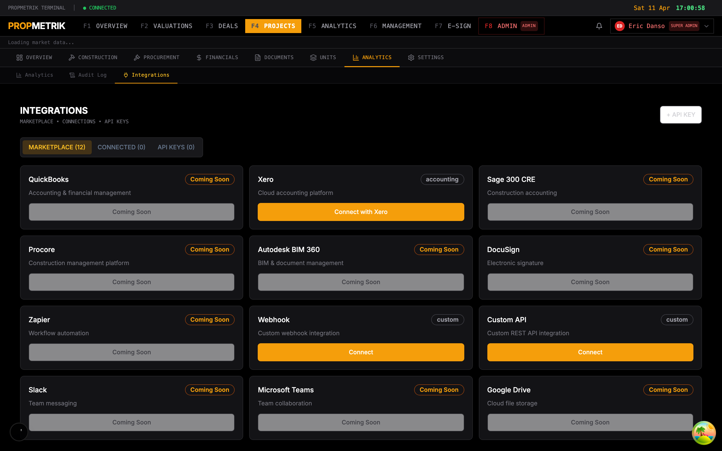
Task: Click the Slack card title
Action: click(x=38, y=390)
